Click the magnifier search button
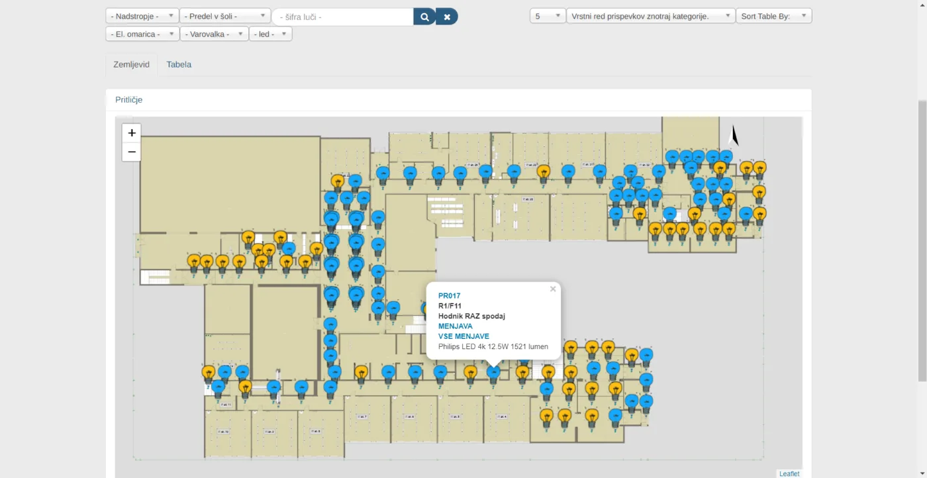The image size is (927, 478). [424, 17]
